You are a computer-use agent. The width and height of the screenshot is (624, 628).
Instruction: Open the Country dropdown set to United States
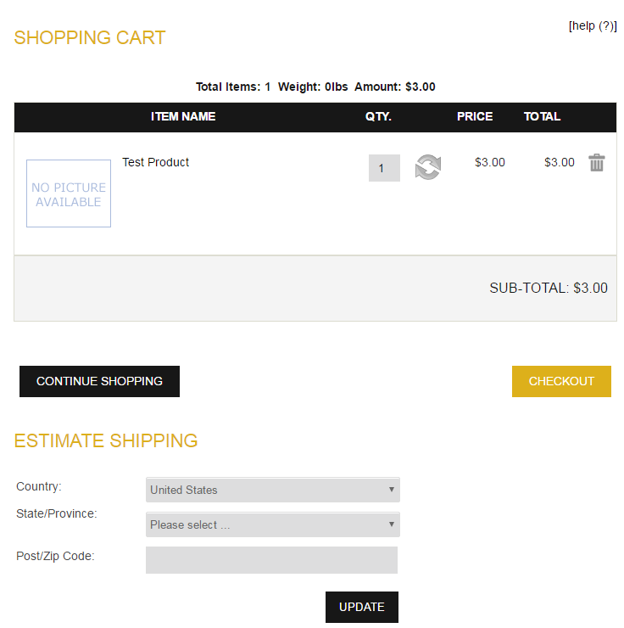coord(272,490)
